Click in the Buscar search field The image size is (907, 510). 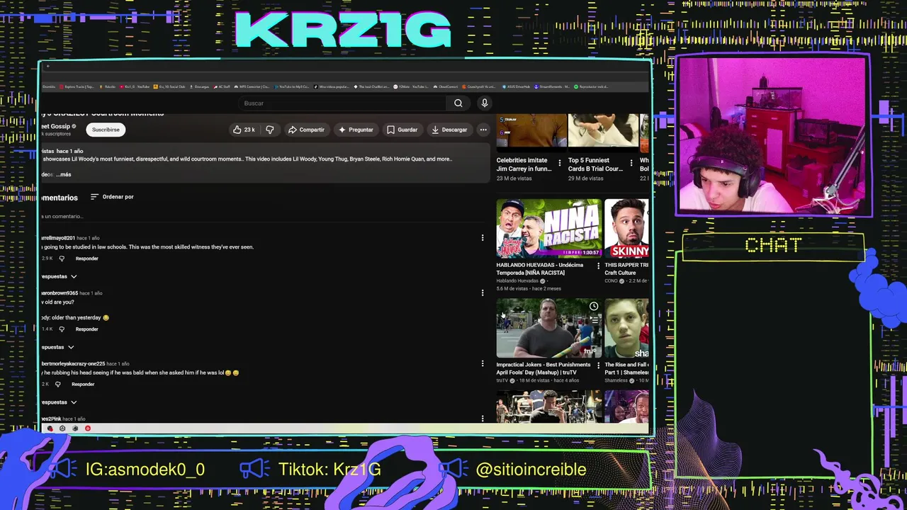[344, 103]
